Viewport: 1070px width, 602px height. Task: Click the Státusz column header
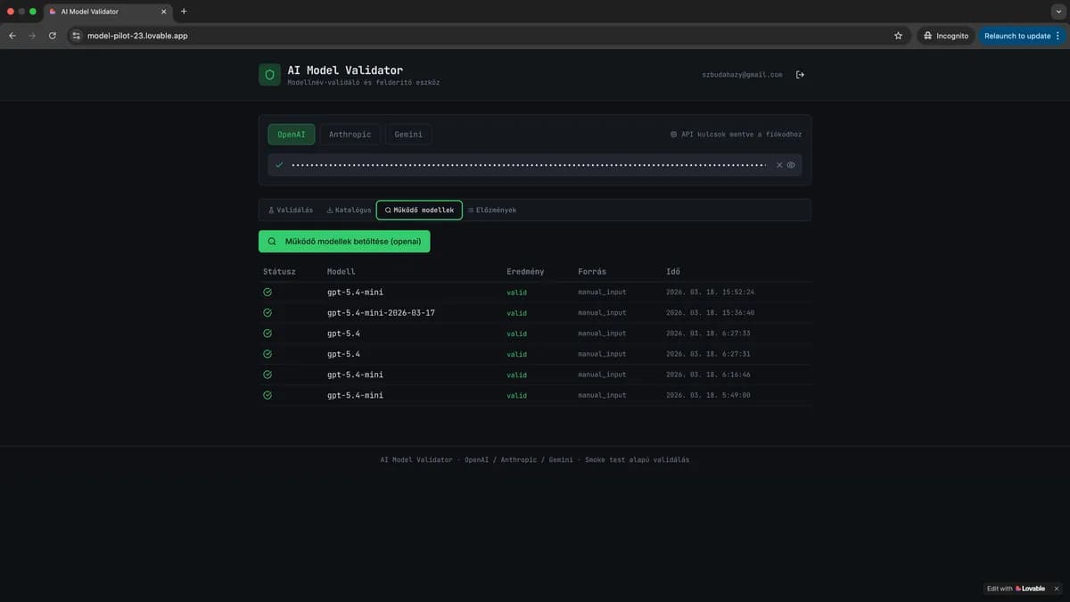coord(279,271)
